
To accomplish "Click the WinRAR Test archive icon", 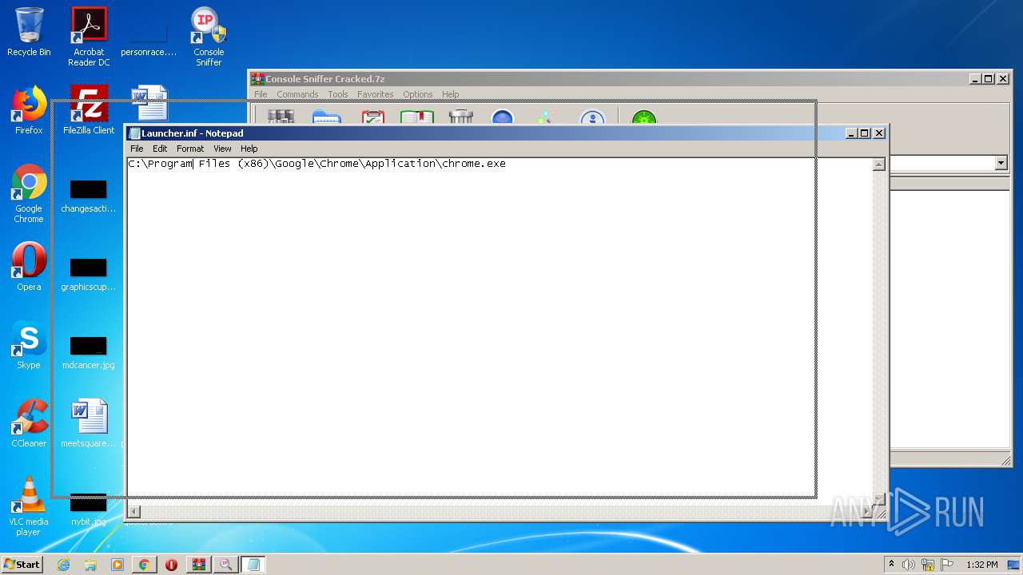I will (x=373, y=117).
